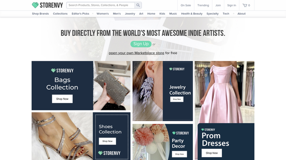Go to Editor's Picks
The width and height of the screenshot is (286, 160).
pos(80,14)
